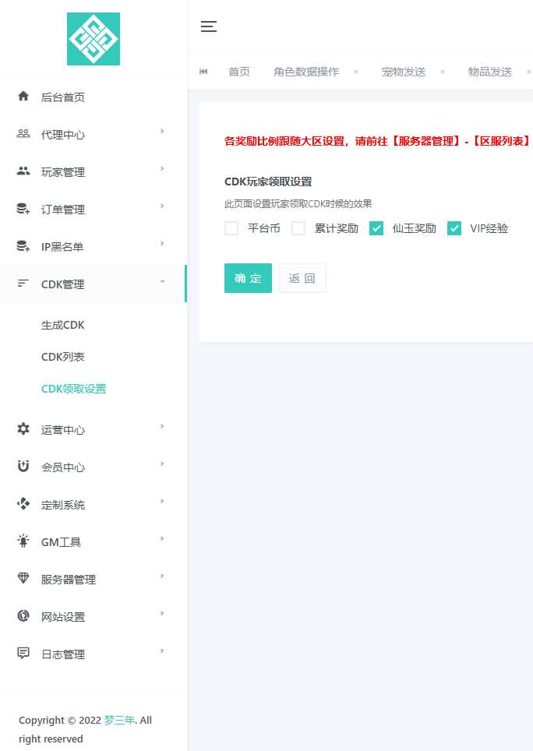This screenshot has width=533, height=751.
Task: Switch to the 角色数据操作 tab
Action: point(306,72)
